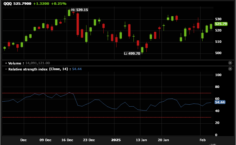Select the 09 Dec date label

[x=45, y=140]
